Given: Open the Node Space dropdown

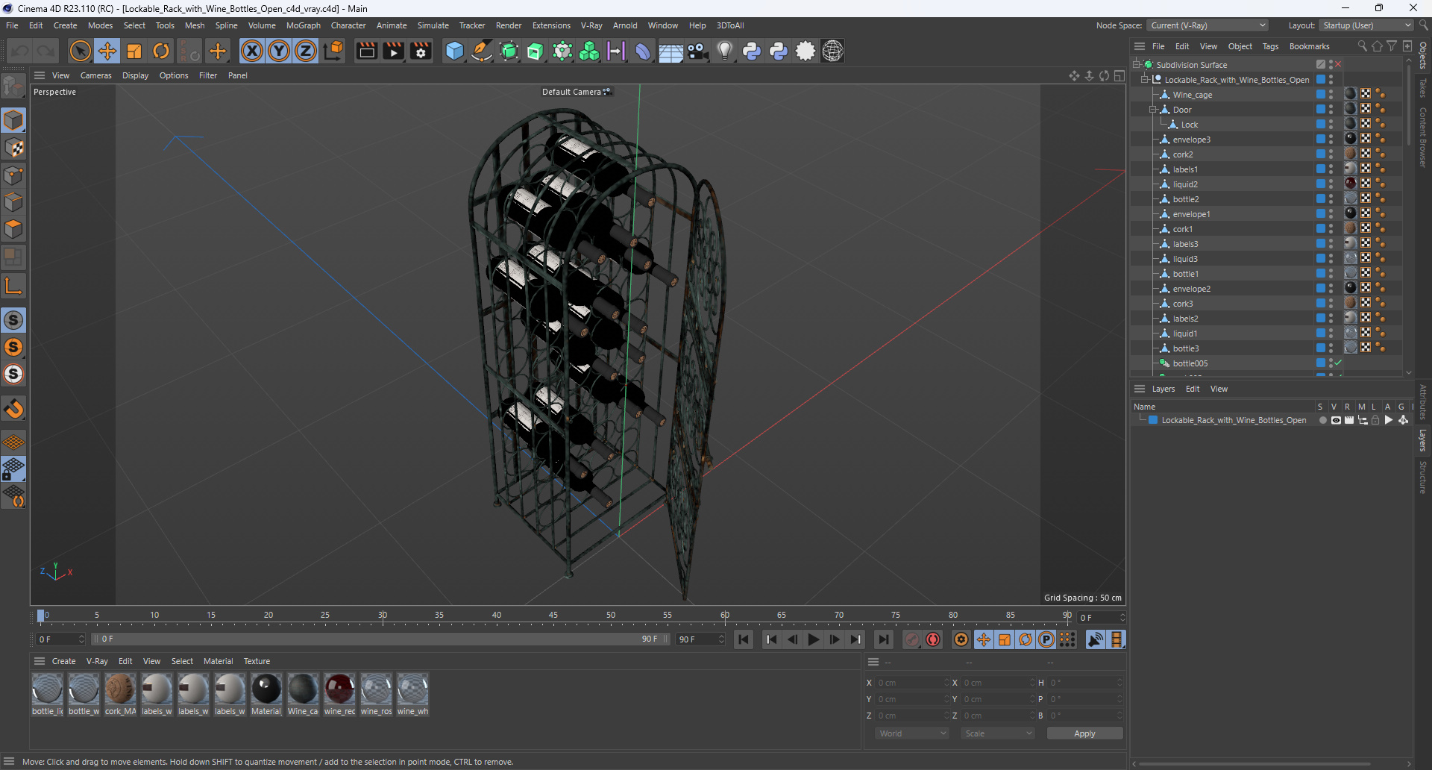Looking at the screenshot, I should pyautogui.click(x=1208, y=25).
